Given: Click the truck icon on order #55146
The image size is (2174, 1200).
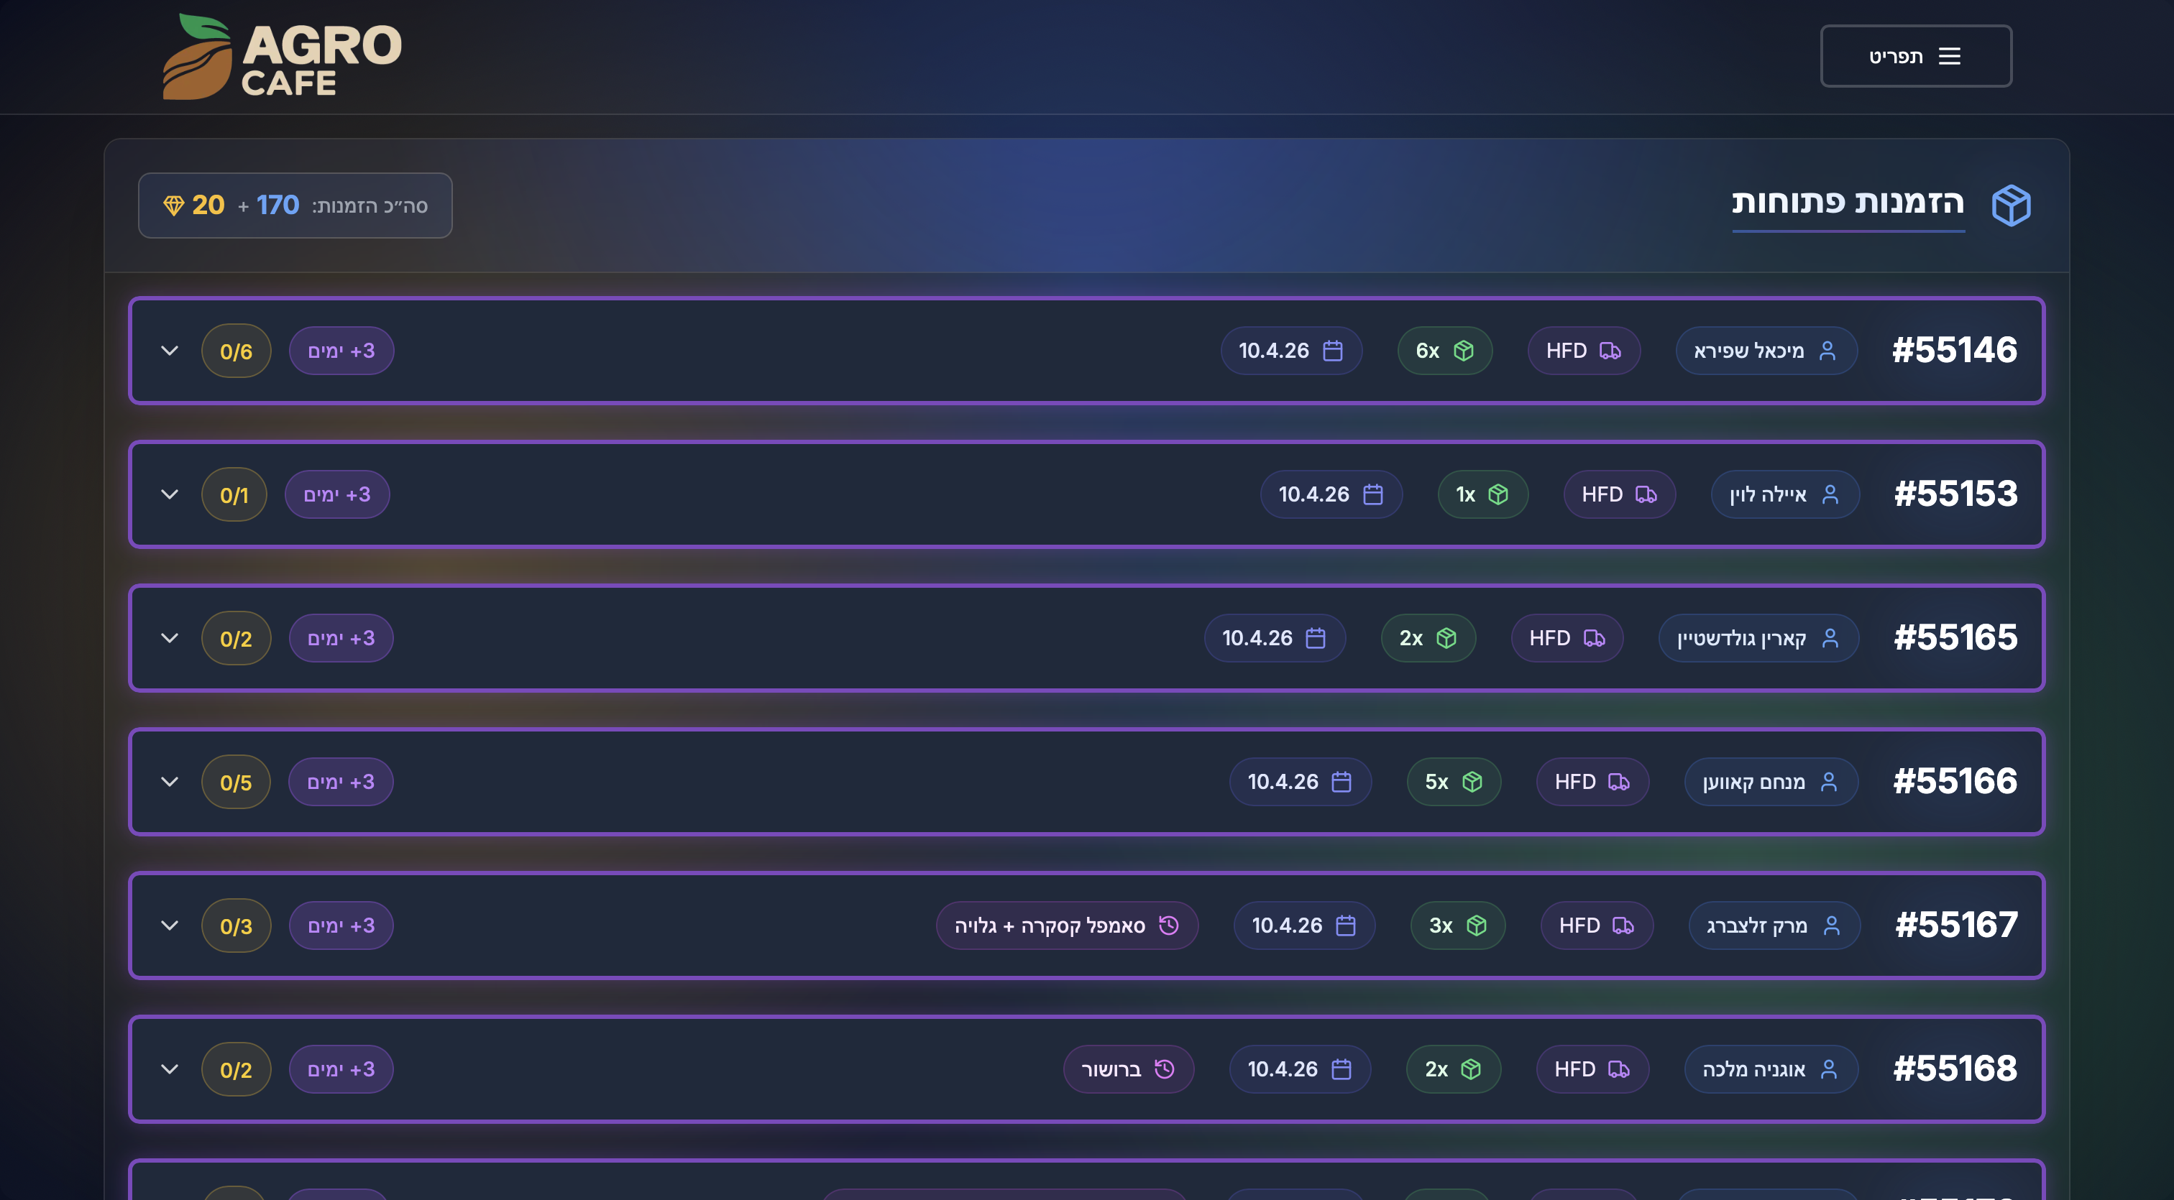Looking at the screenshot, I should (x=1610, y=351).
